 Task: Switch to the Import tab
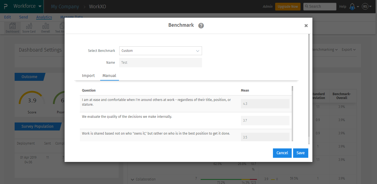[x=88, y=76]
